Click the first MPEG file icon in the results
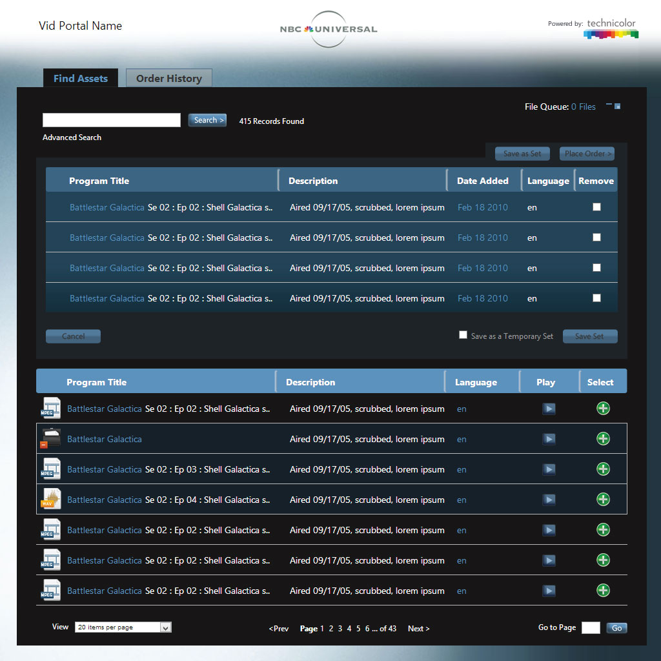661x661 pixels. coord(50,409)
